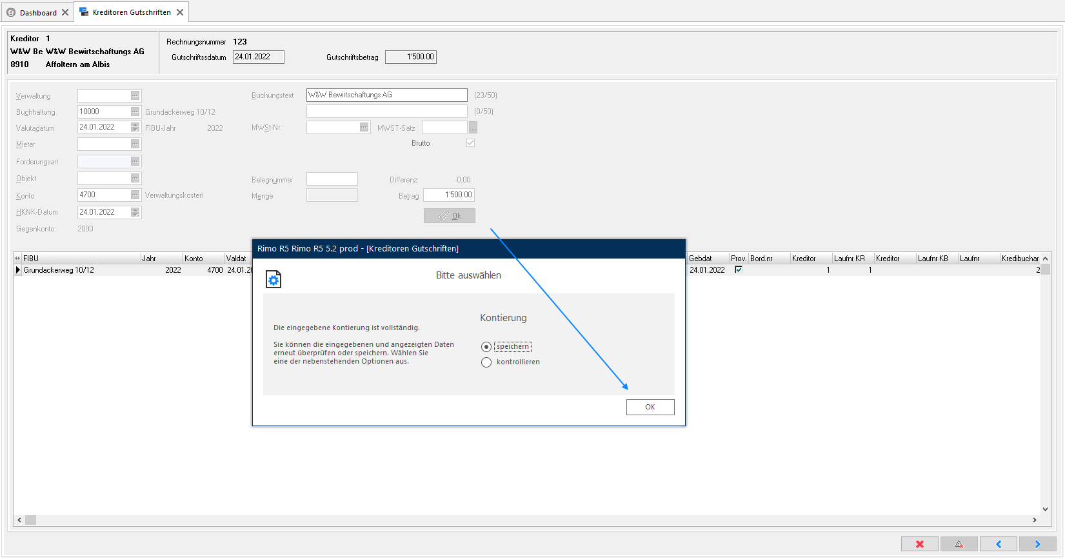Open MWST-Satz ellipsis button
This screenshot has height=559, width=1065.
coord(473,128)
